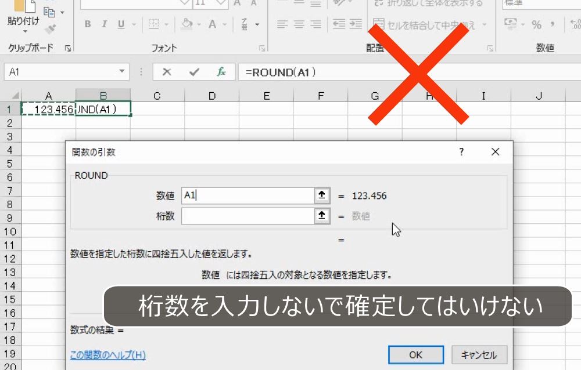This screenshot has height=370, width=581.
Task: Click the 桁数 argument input field
Action: (248, 216)
